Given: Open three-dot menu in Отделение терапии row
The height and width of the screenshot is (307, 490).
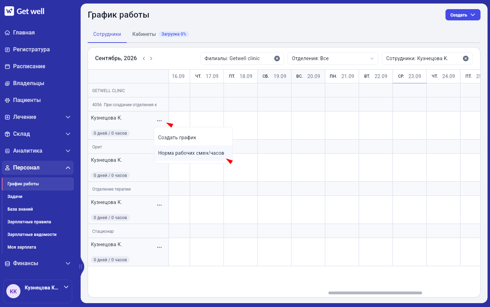Looking at the screenshot, I should point(159,205).
